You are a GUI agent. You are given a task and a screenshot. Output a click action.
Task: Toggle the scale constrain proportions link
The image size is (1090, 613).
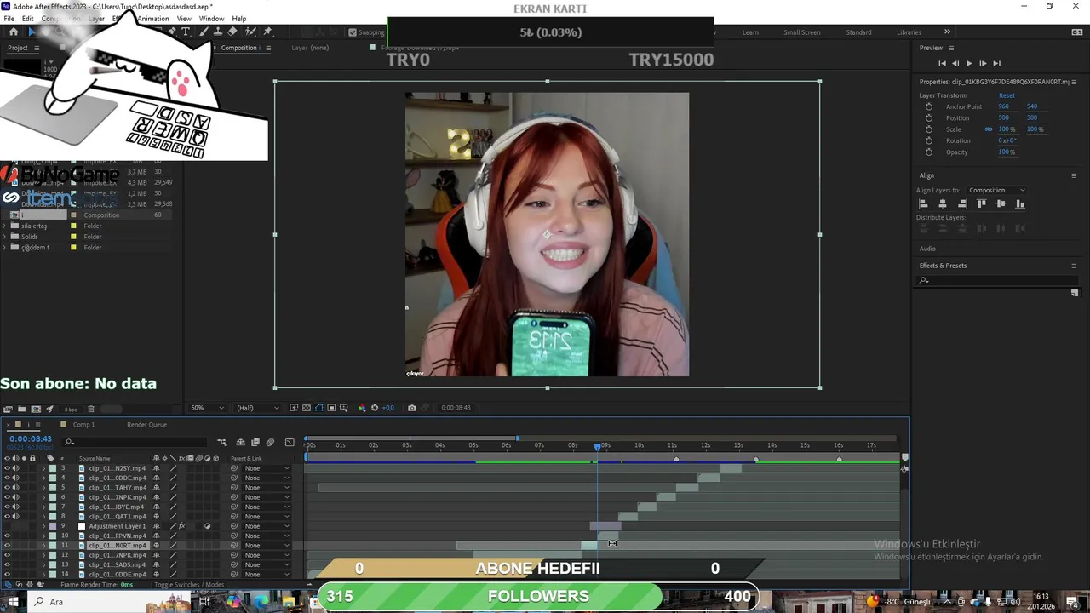[989, 129]
